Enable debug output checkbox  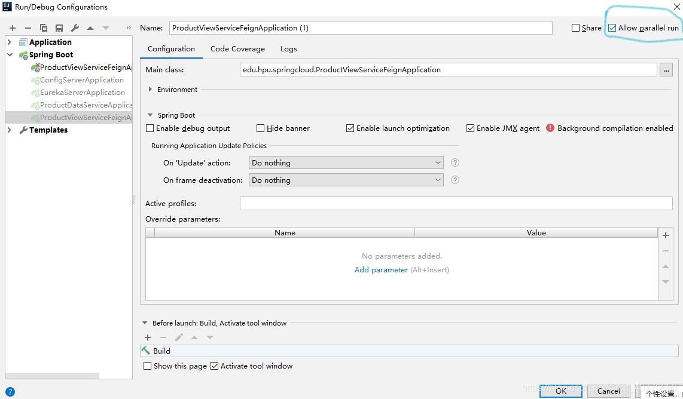150,128
